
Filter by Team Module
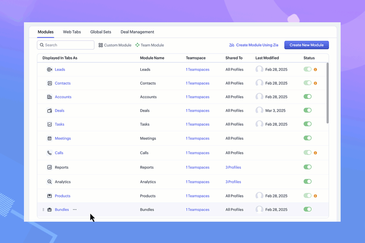(149, 45)
